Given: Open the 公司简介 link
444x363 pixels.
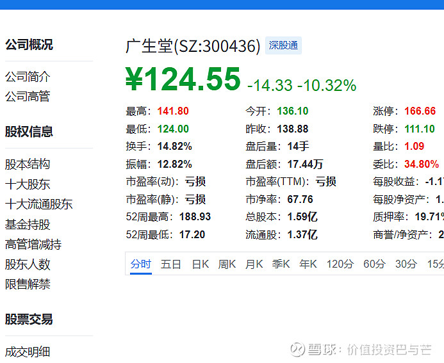Looking at the screenshot, I should tap(28, 77).
